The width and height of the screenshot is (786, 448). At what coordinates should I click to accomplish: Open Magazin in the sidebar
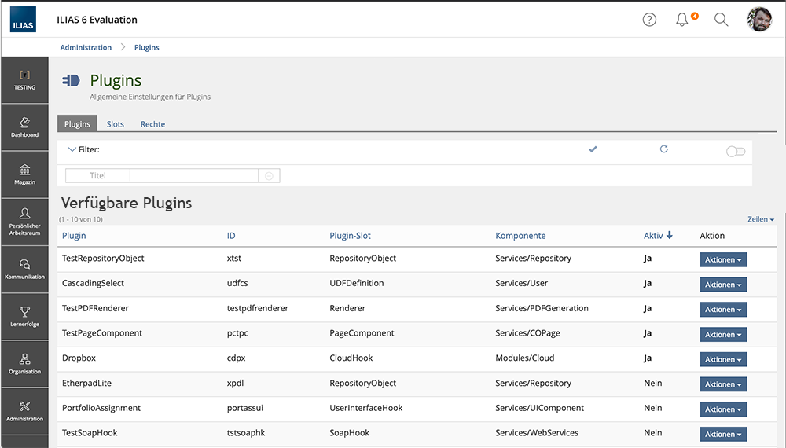24,174
